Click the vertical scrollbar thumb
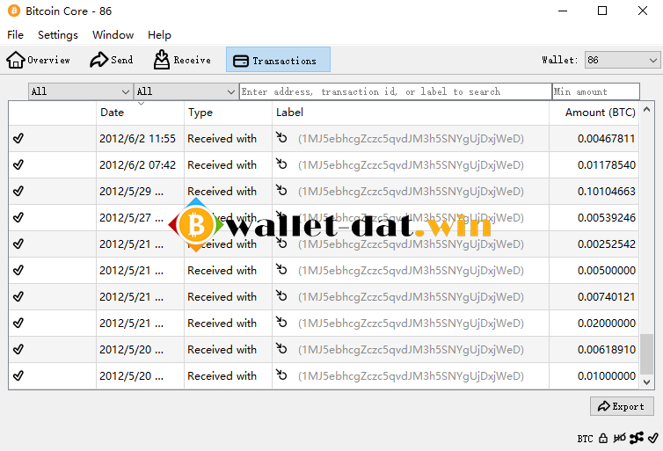Screen dimensions: 663x451 [646, 354]
